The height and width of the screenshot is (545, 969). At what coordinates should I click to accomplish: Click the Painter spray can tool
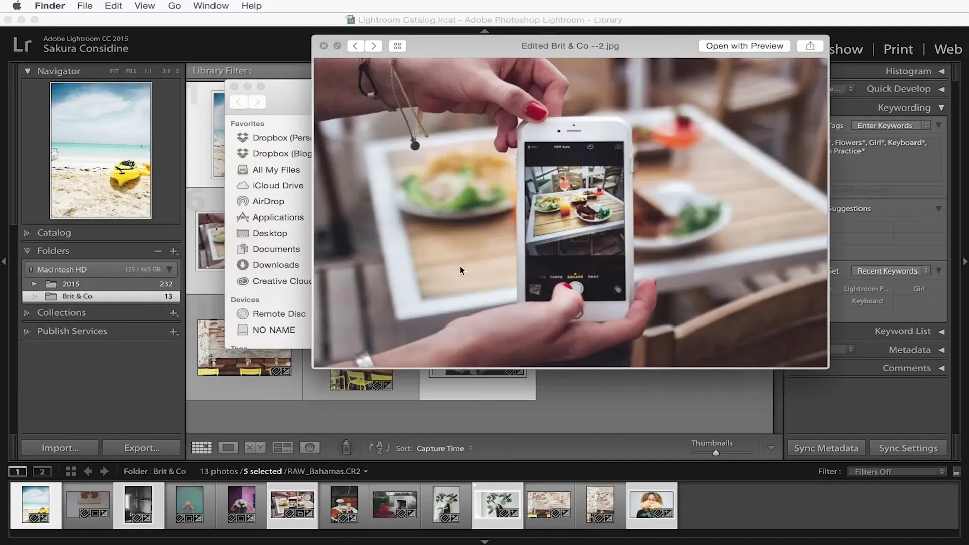point(346,447)
